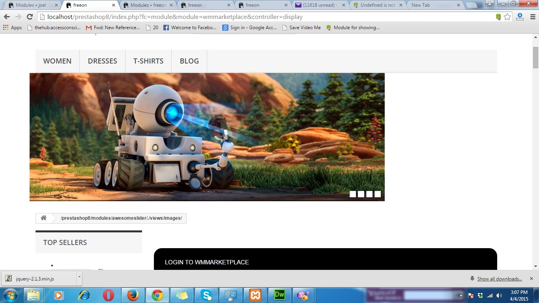
Task: Click the Action Center flag tray icon
Action: 471,296
